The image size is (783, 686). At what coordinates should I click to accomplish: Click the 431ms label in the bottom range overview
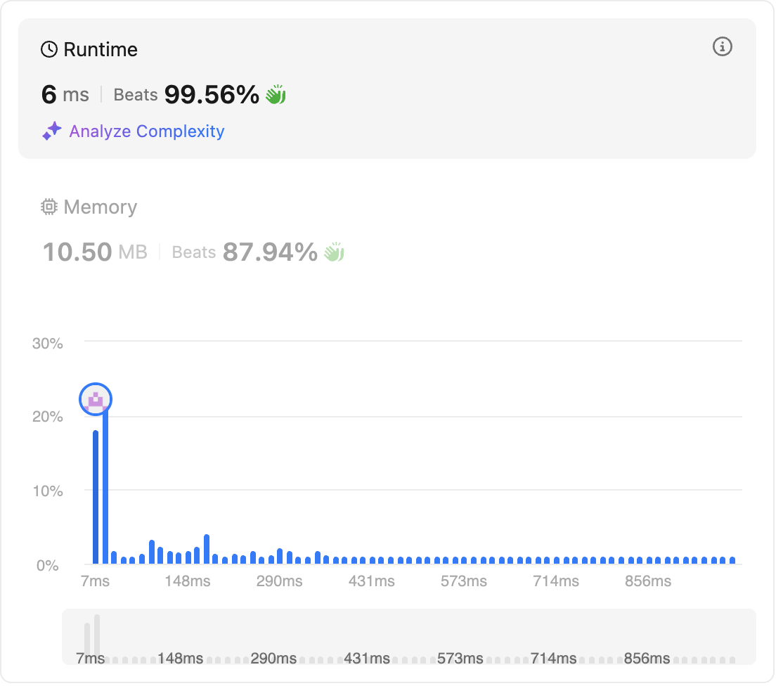[x=367, y=659]
